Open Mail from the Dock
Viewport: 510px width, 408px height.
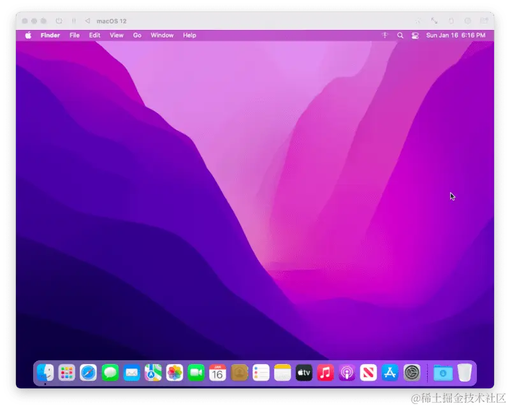click(x=131, y=372)
